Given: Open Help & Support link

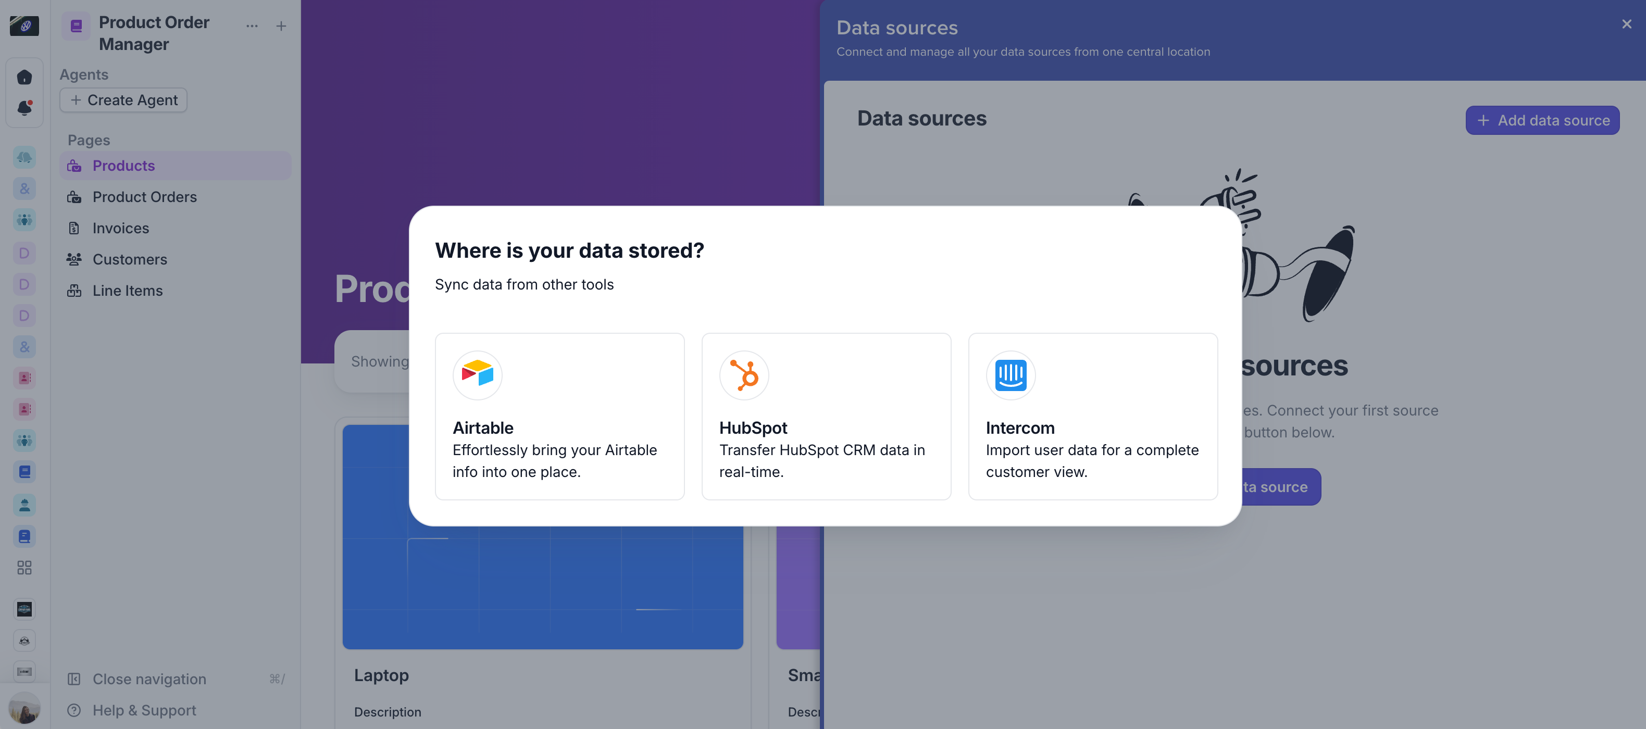Looking at the screenshot, I should click(144, 710).
